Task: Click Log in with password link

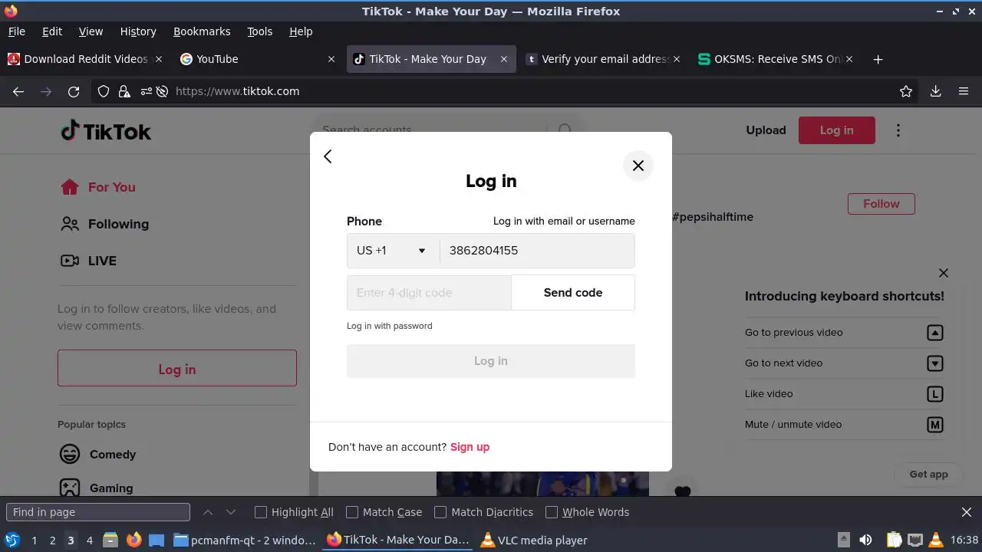Action: (x=390, y=326)
